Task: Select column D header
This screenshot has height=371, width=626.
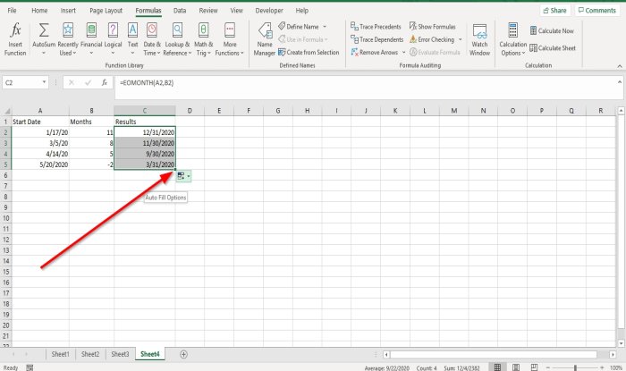Action: pyautogui.click(x=190, y=111)
